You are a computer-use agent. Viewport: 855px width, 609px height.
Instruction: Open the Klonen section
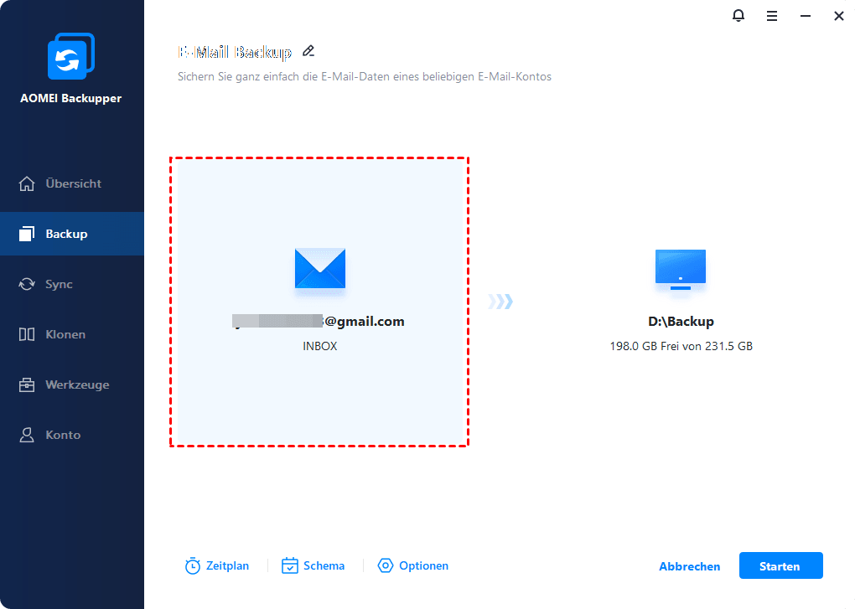pyautogui.click(x=72, y=334)
